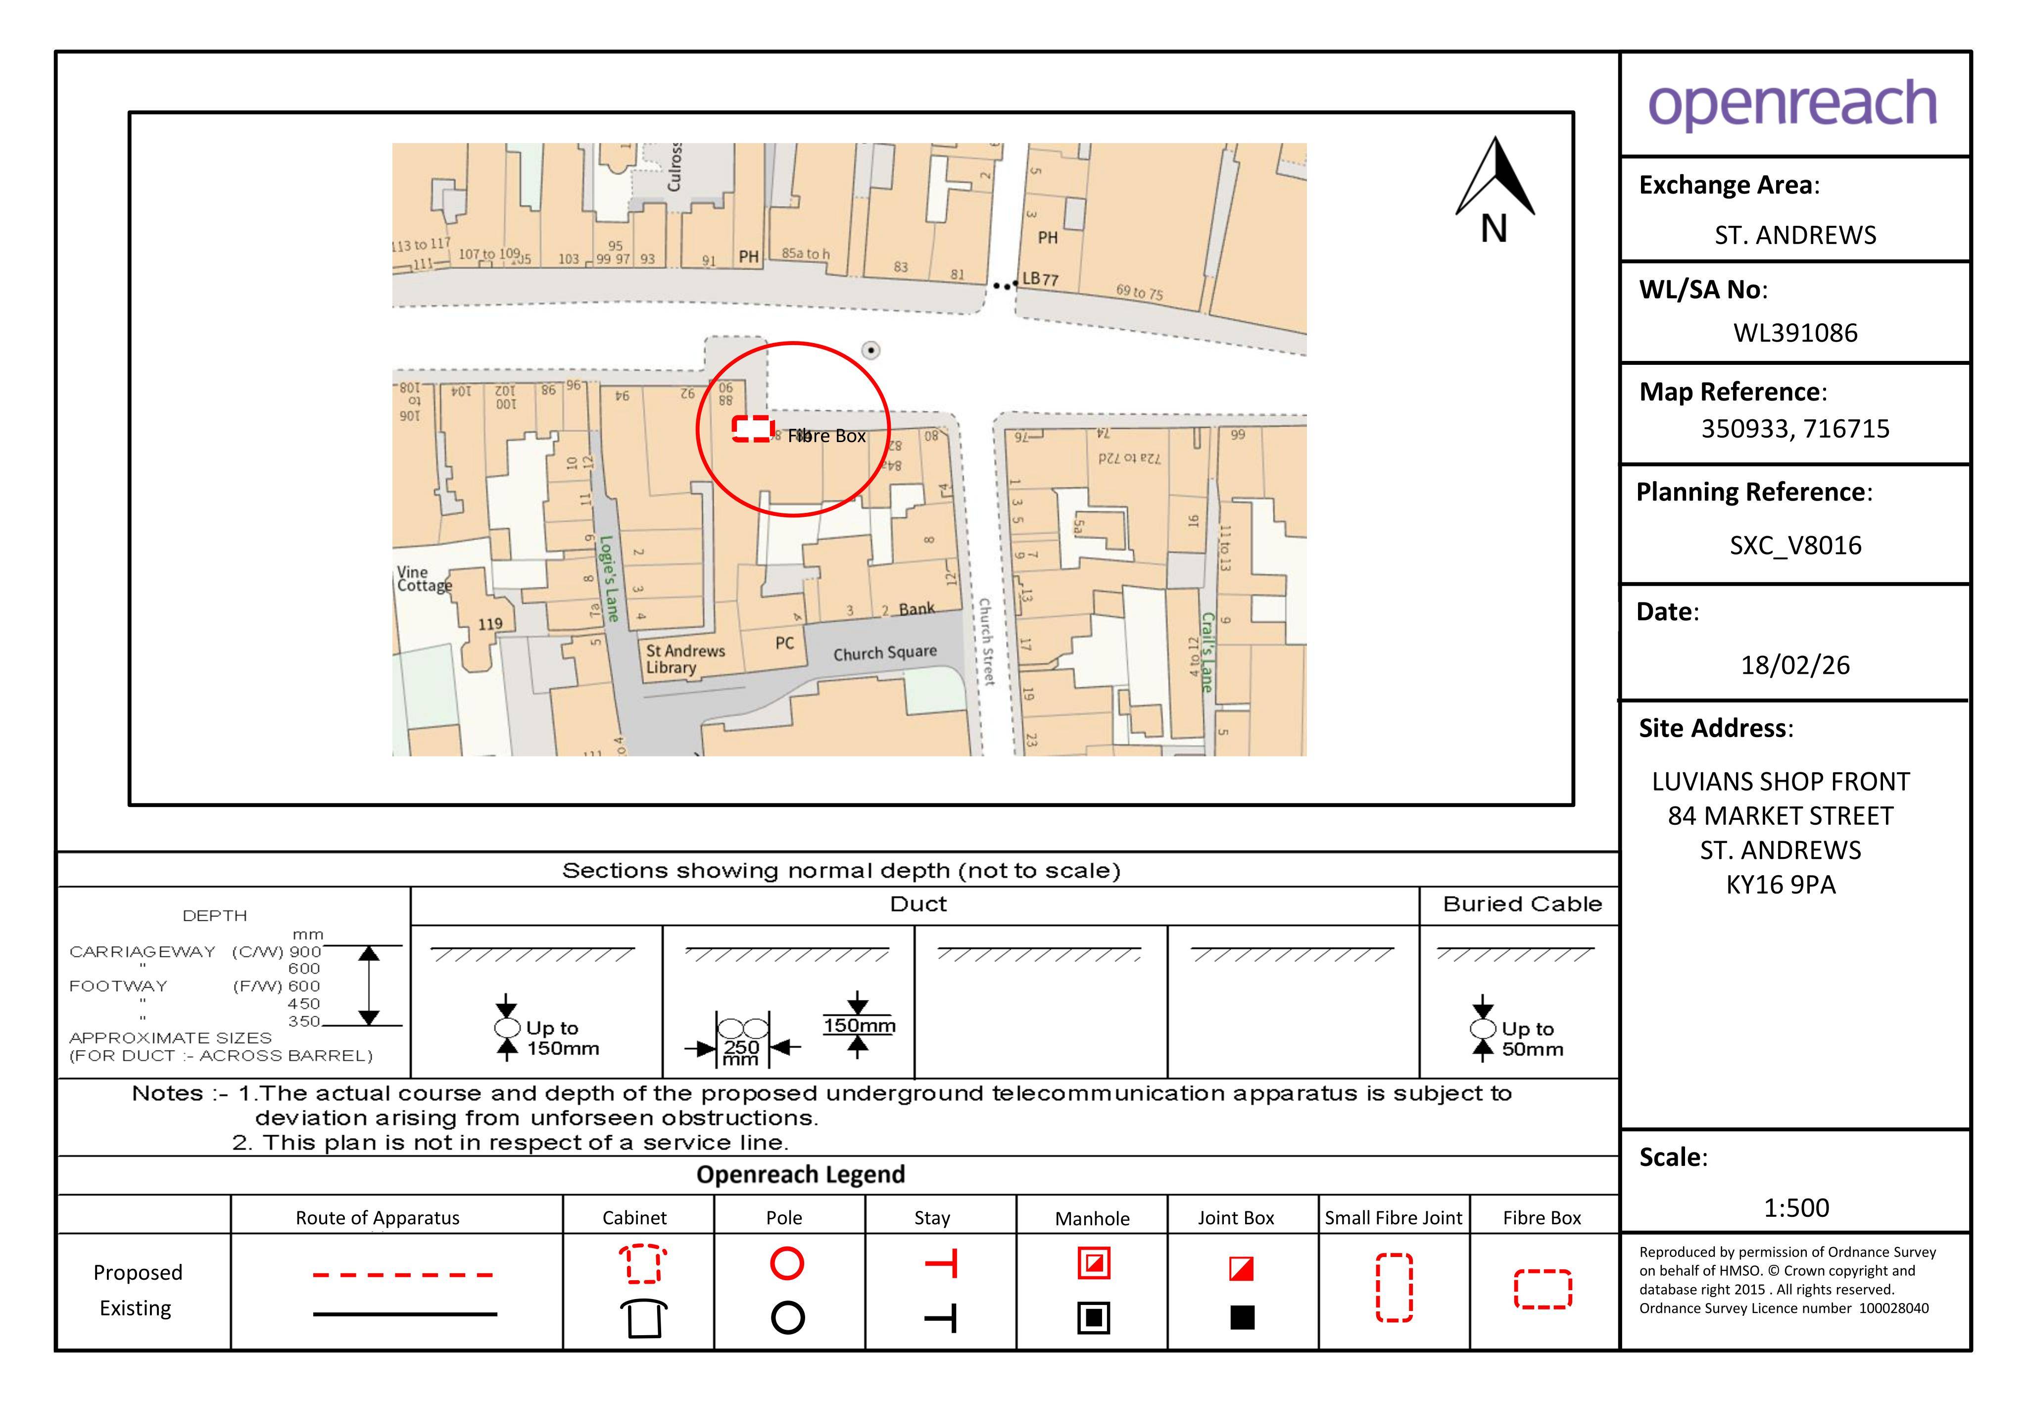Click the Openreach Legend heading

click(x=800, y=1174)
